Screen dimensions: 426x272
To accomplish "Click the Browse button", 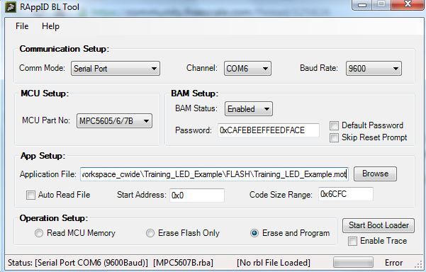I will click(375, 174).
